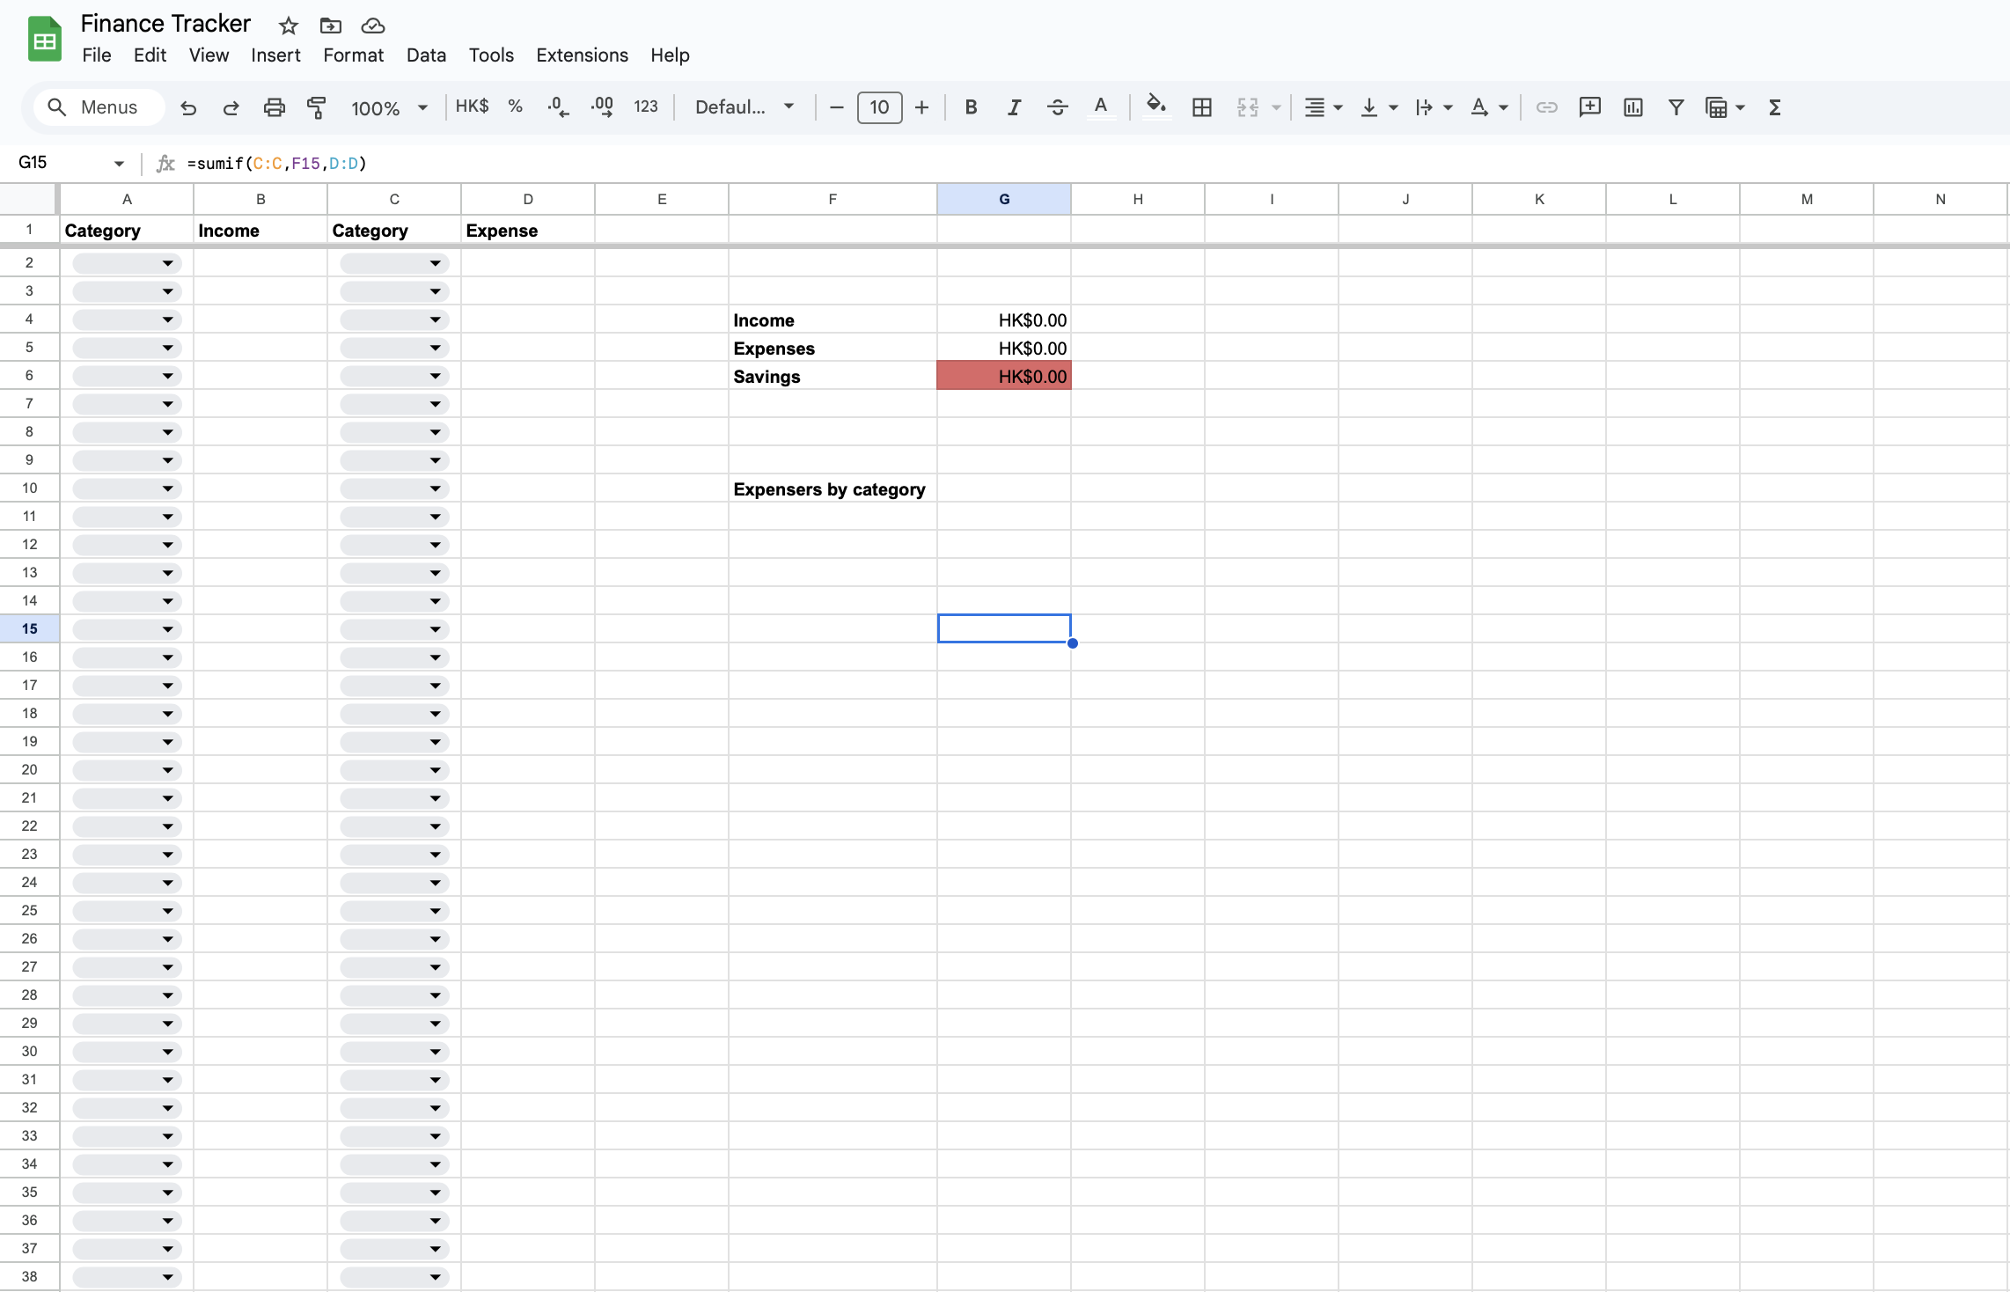
Task: Open the Tools menu
Action: pyautogui.click(x=491, y=55)
